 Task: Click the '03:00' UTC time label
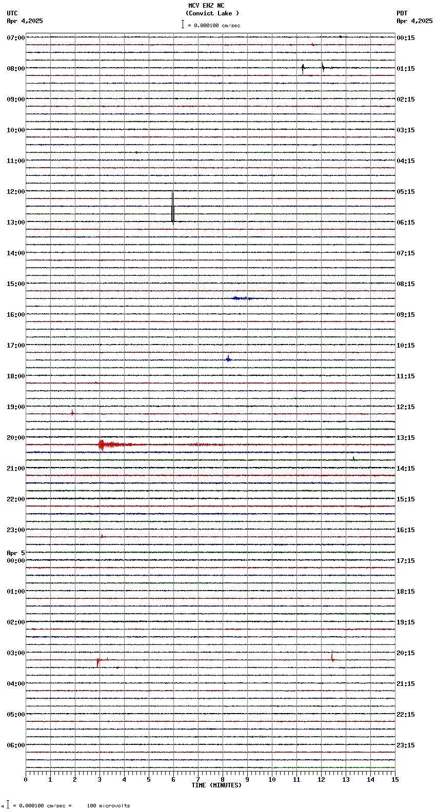click(16, 653)
